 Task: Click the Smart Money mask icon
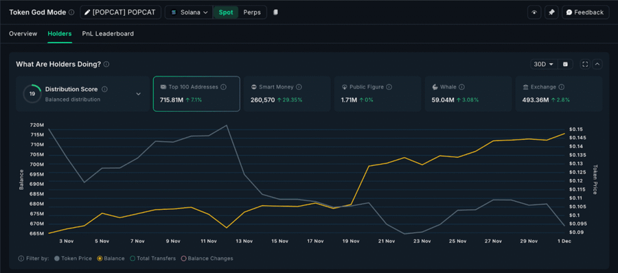coord(254,86)
